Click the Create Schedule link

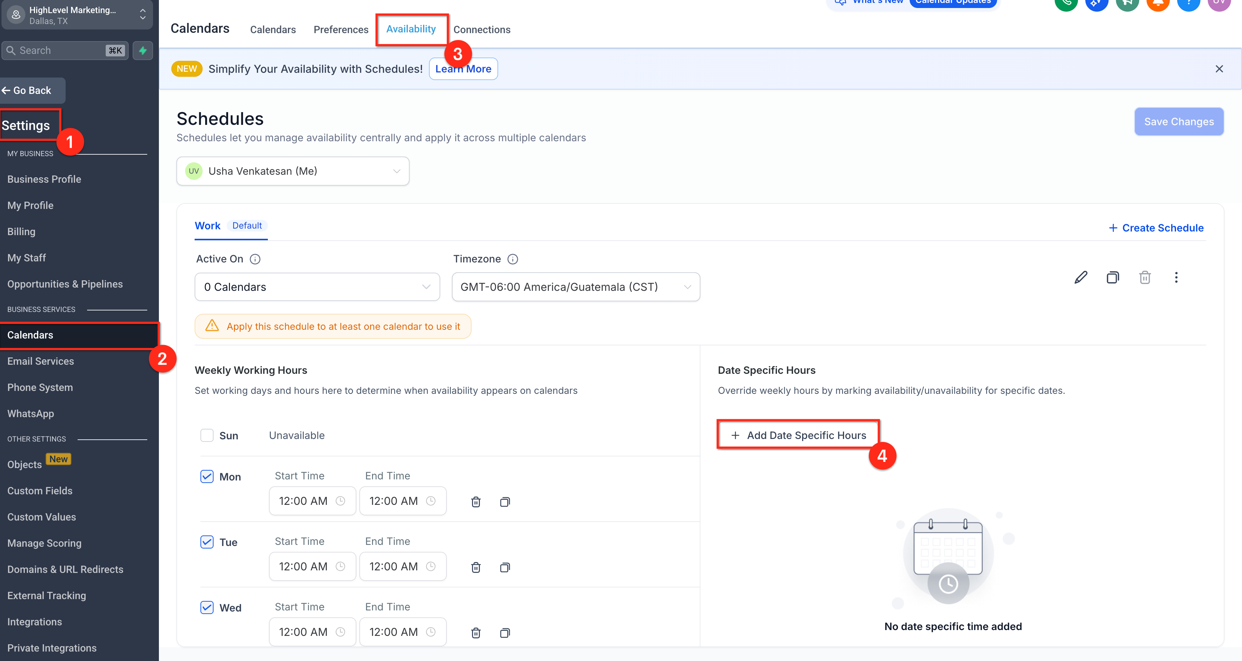click(x=1156, y=228)
